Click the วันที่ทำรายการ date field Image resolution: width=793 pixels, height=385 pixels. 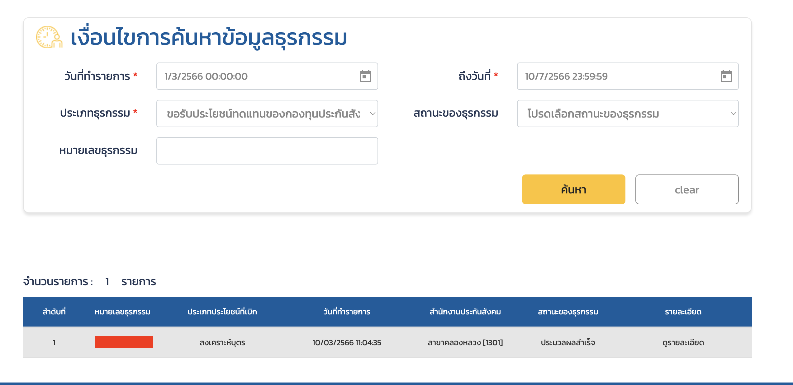click(x=267, y=76)
